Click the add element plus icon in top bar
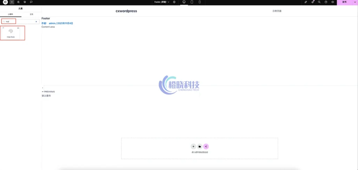The width and height of the screenshot is (358, 170). click(12, 2)
